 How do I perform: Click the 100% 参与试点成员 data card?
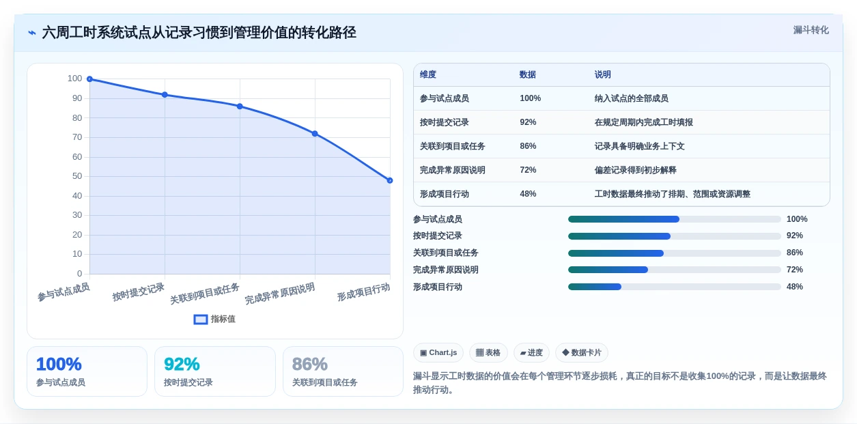click(x=87, y=371)
